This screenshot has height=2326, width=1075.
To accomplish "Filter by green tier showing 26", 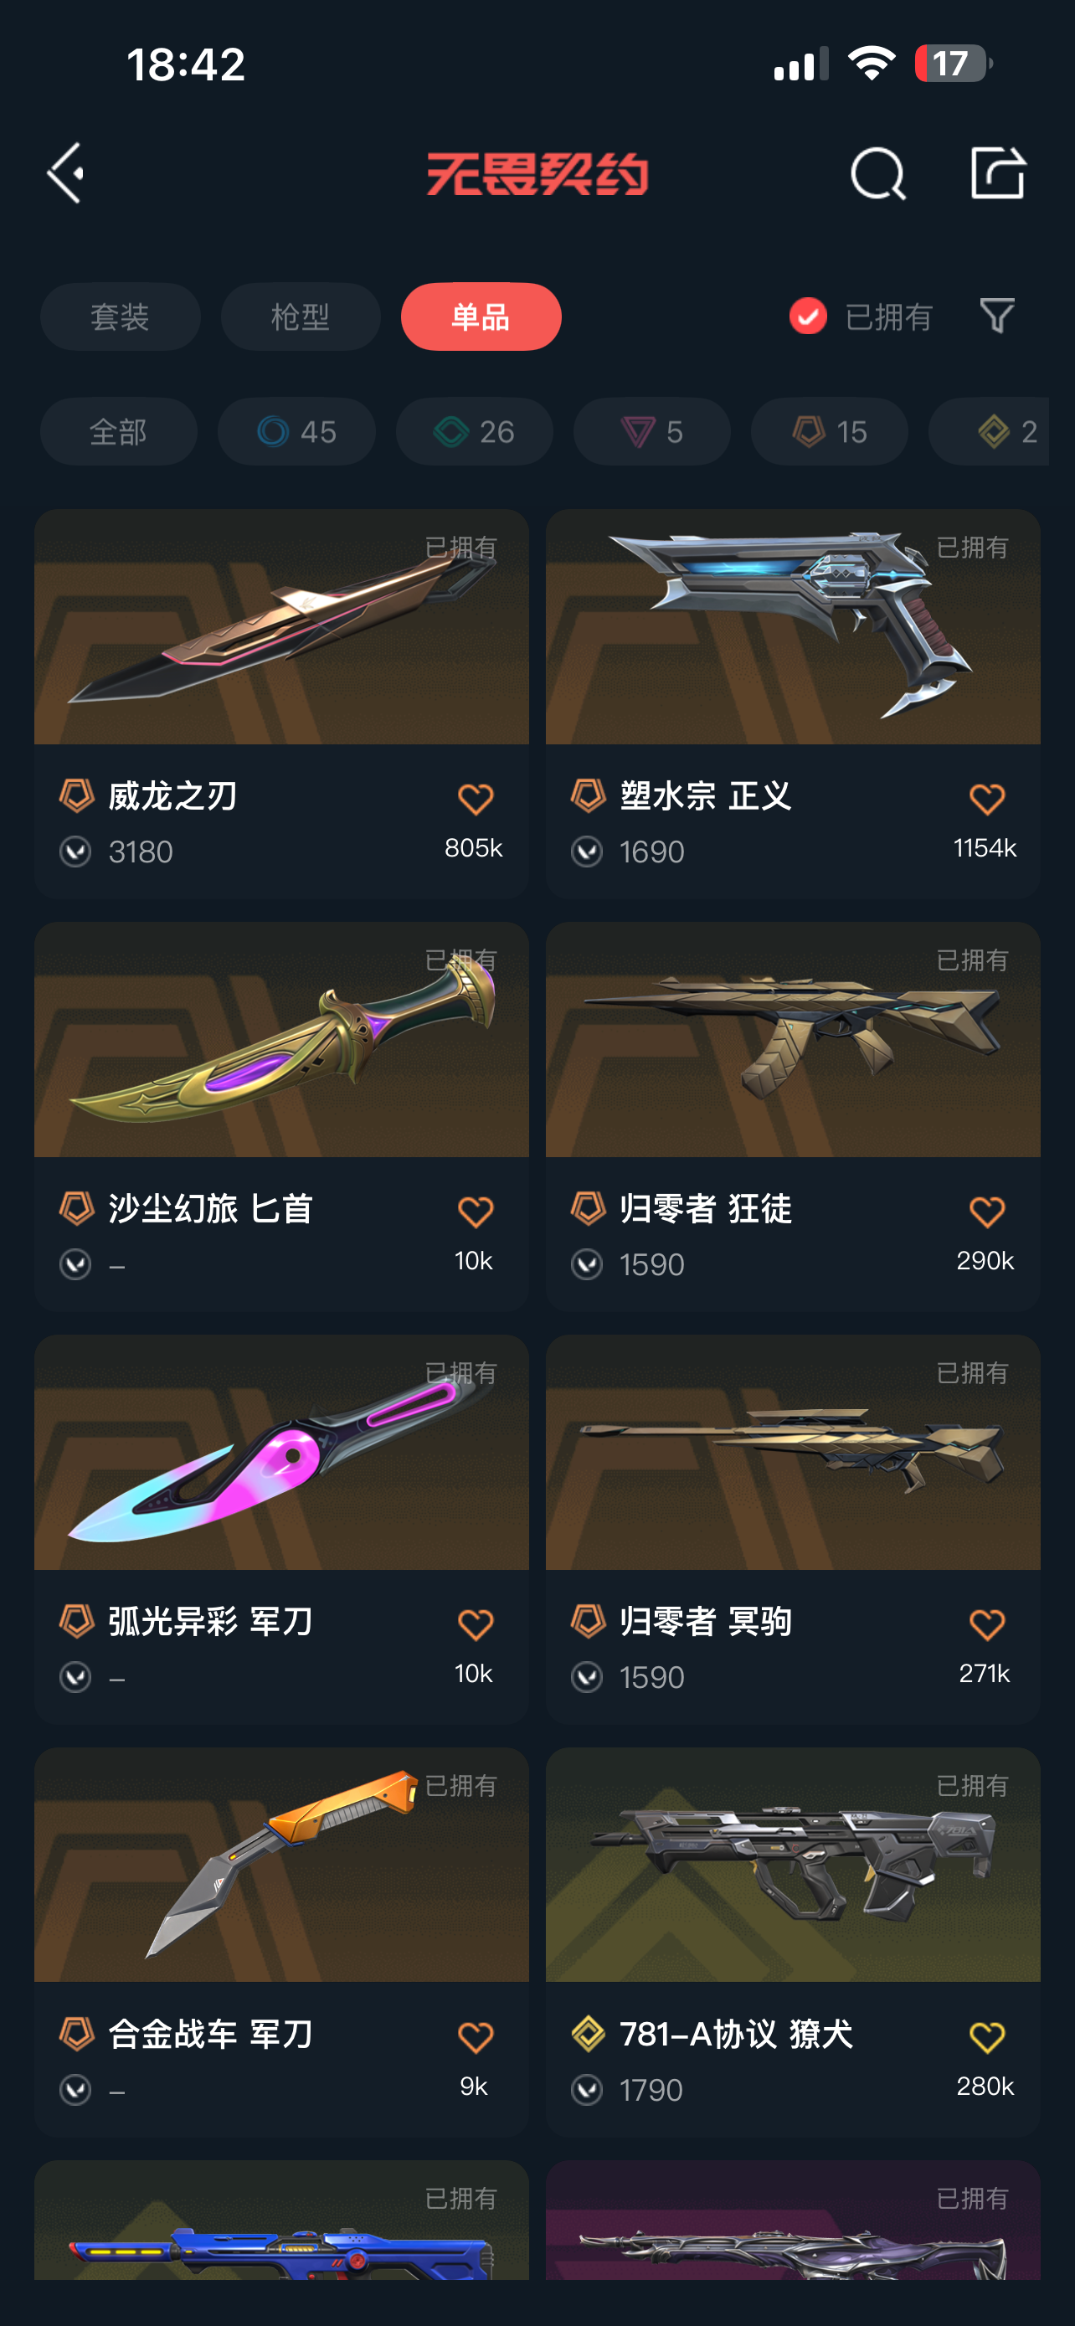I will [x=474, y=431].
